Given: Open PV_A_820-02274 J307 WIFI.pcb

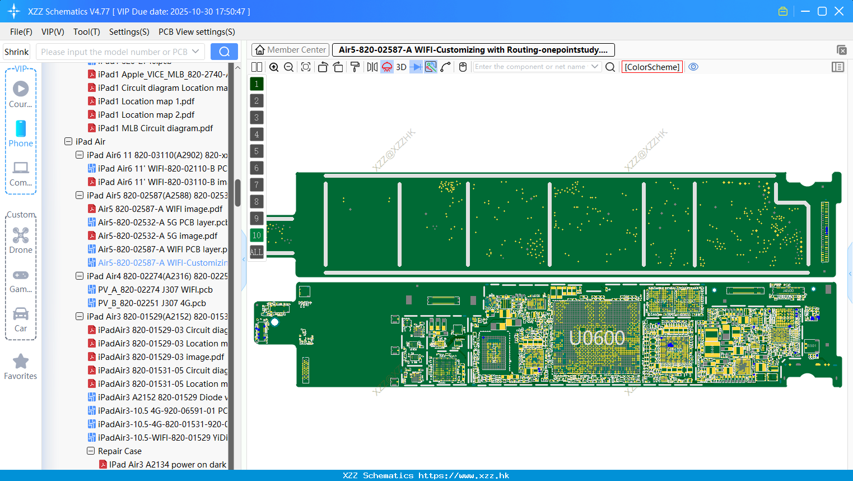Looking at the screenshot, I should pos(150,289).
